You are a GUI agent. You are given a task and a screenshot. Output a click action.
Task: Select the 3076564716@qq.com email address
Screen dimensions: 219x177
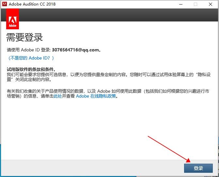(75, 50)
